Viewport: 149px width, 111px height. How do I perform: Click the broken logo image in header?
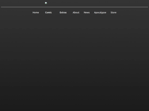coord(46,3)
